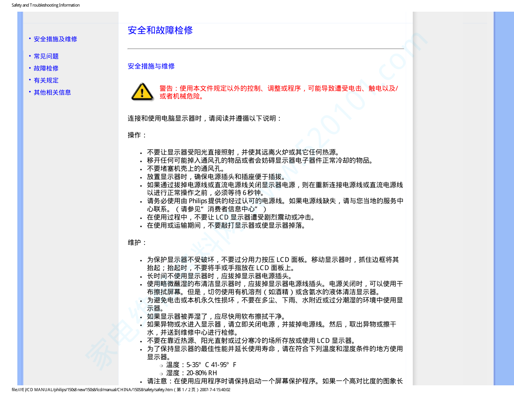Open the 安全措施及维修 sidebar link
This screenshot has width=514, height=397.
coord(55,39)
